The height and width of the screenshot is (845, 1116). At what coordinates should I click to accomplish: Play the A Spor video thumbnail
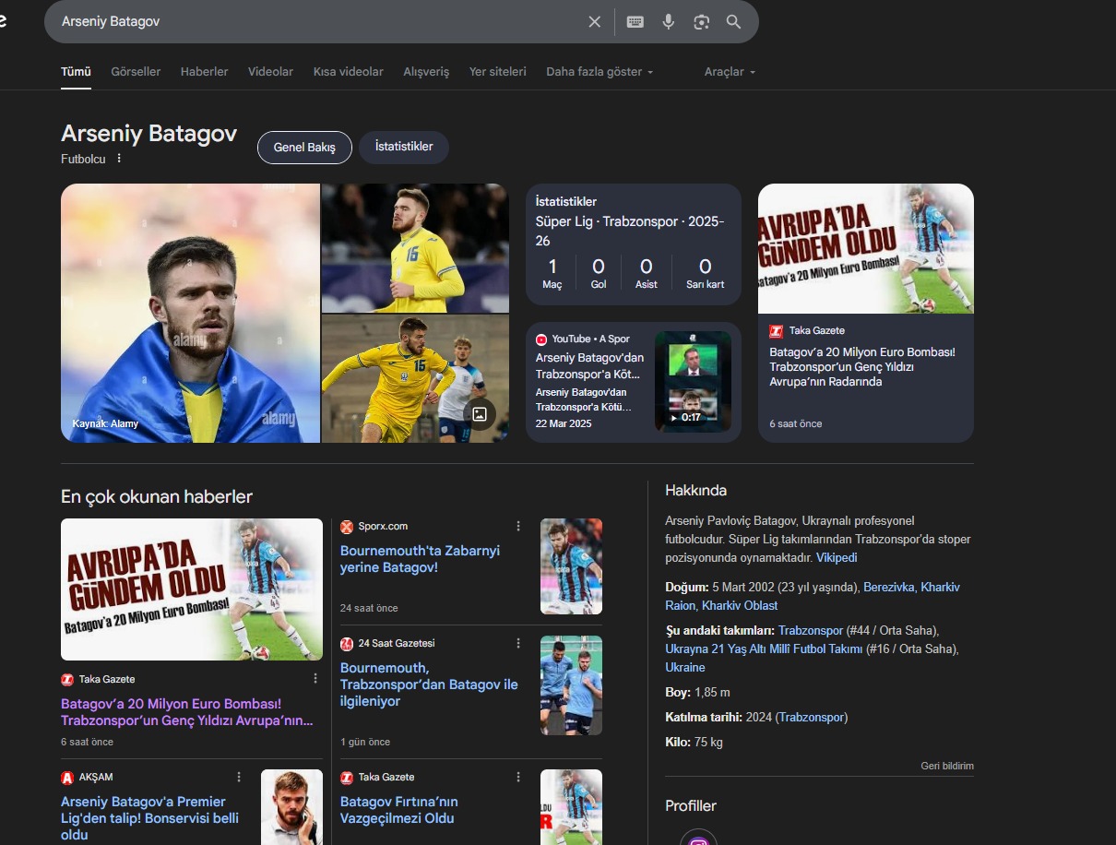click(x=693, y=382)
